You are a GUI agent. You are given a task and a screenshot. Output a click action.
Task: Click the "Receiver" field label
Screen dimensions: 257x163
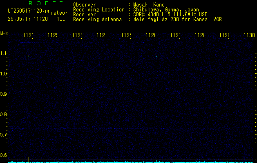tap(85, 15)
